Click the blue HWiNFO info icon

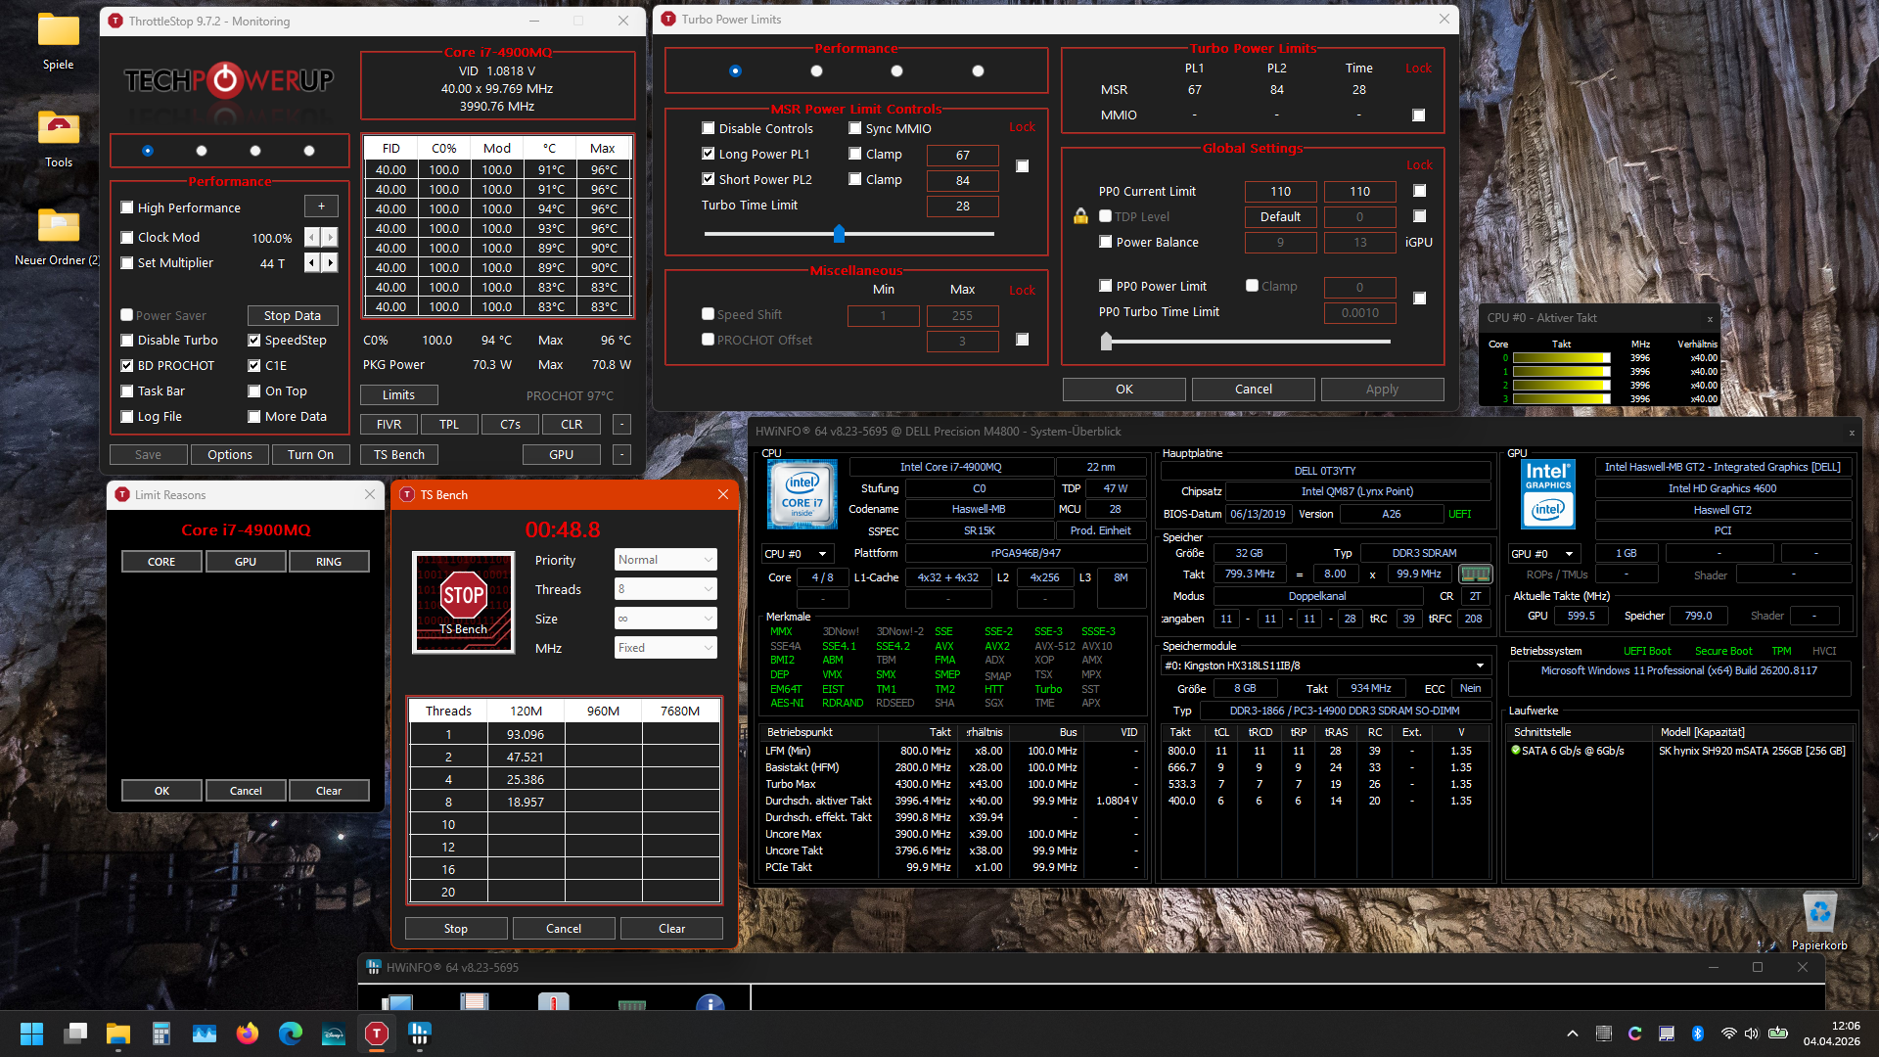(x=710, y=1003)
